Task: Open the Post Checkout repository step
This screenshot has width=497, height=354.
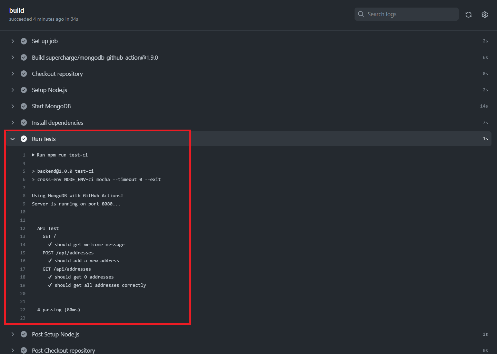Action: [63, 350]
